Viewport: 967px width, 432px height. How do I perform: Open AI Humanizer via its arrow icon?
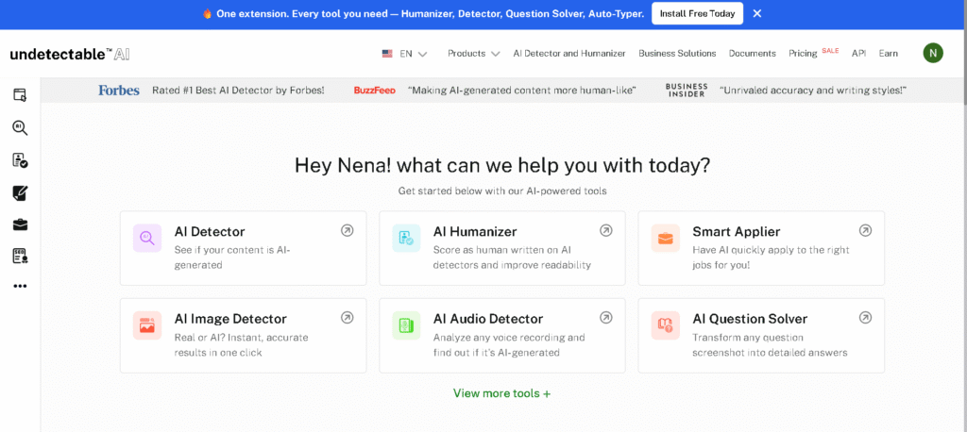606,230
